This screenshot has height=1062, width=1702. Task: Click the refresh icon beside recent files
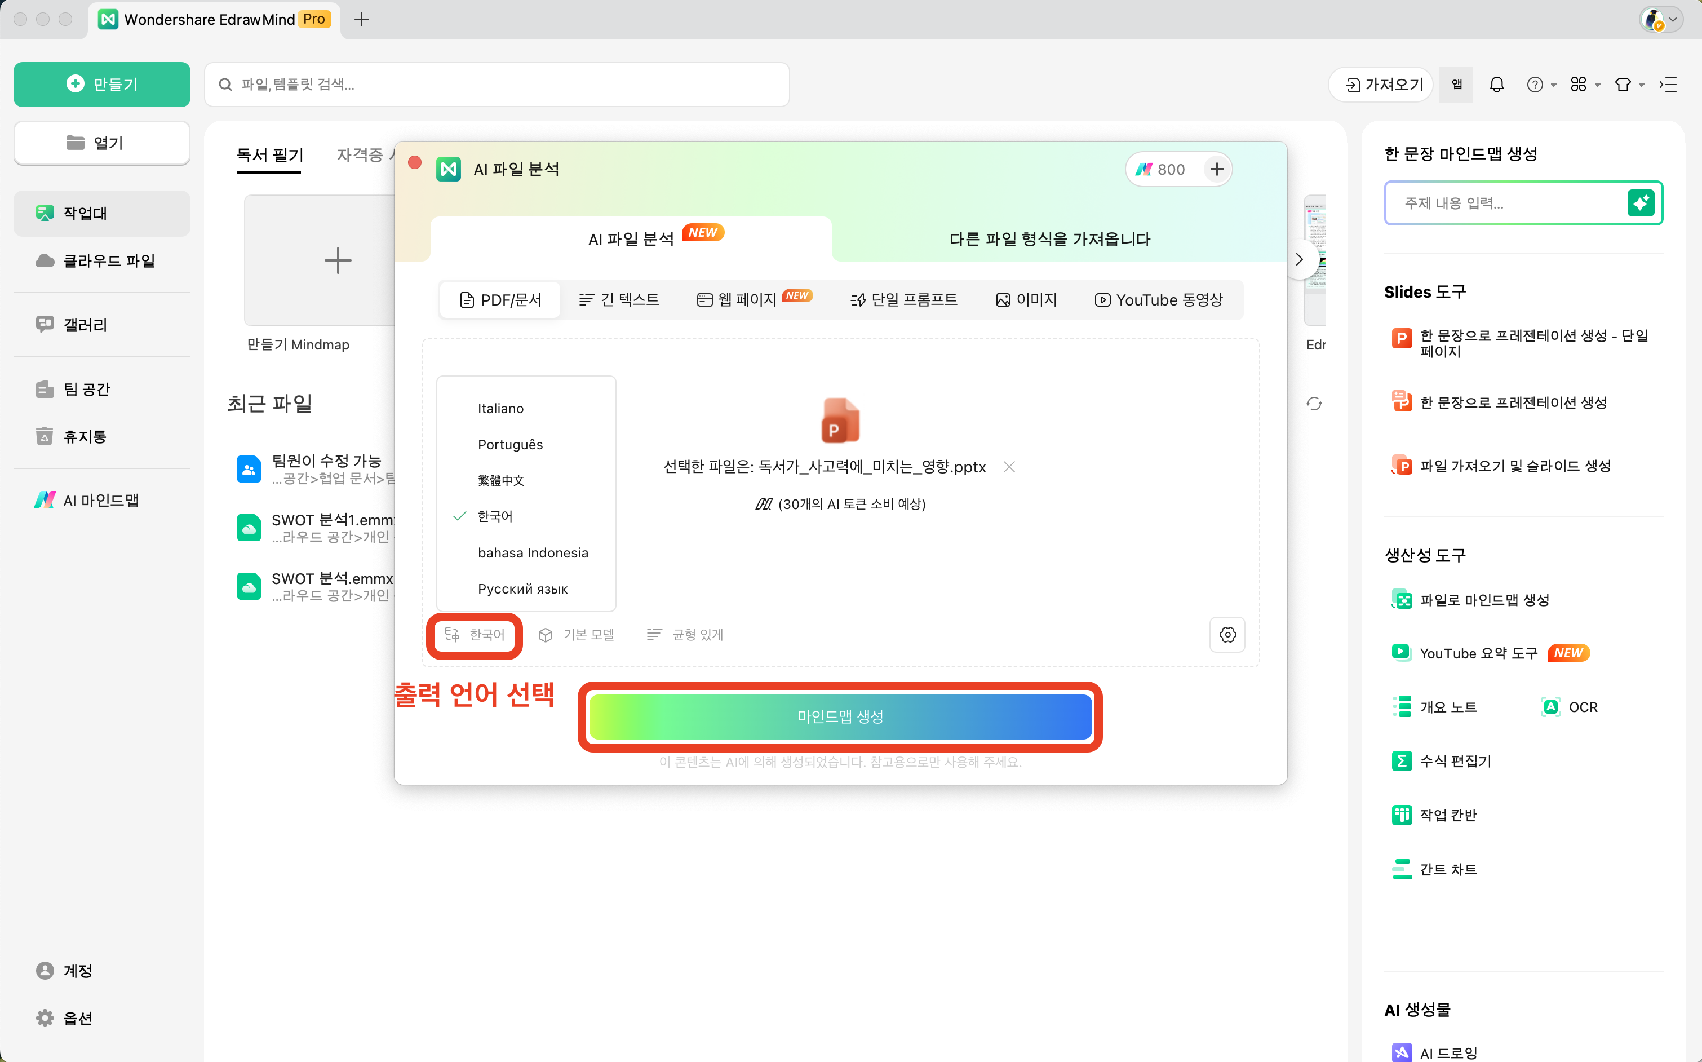tap(1314, 403)
